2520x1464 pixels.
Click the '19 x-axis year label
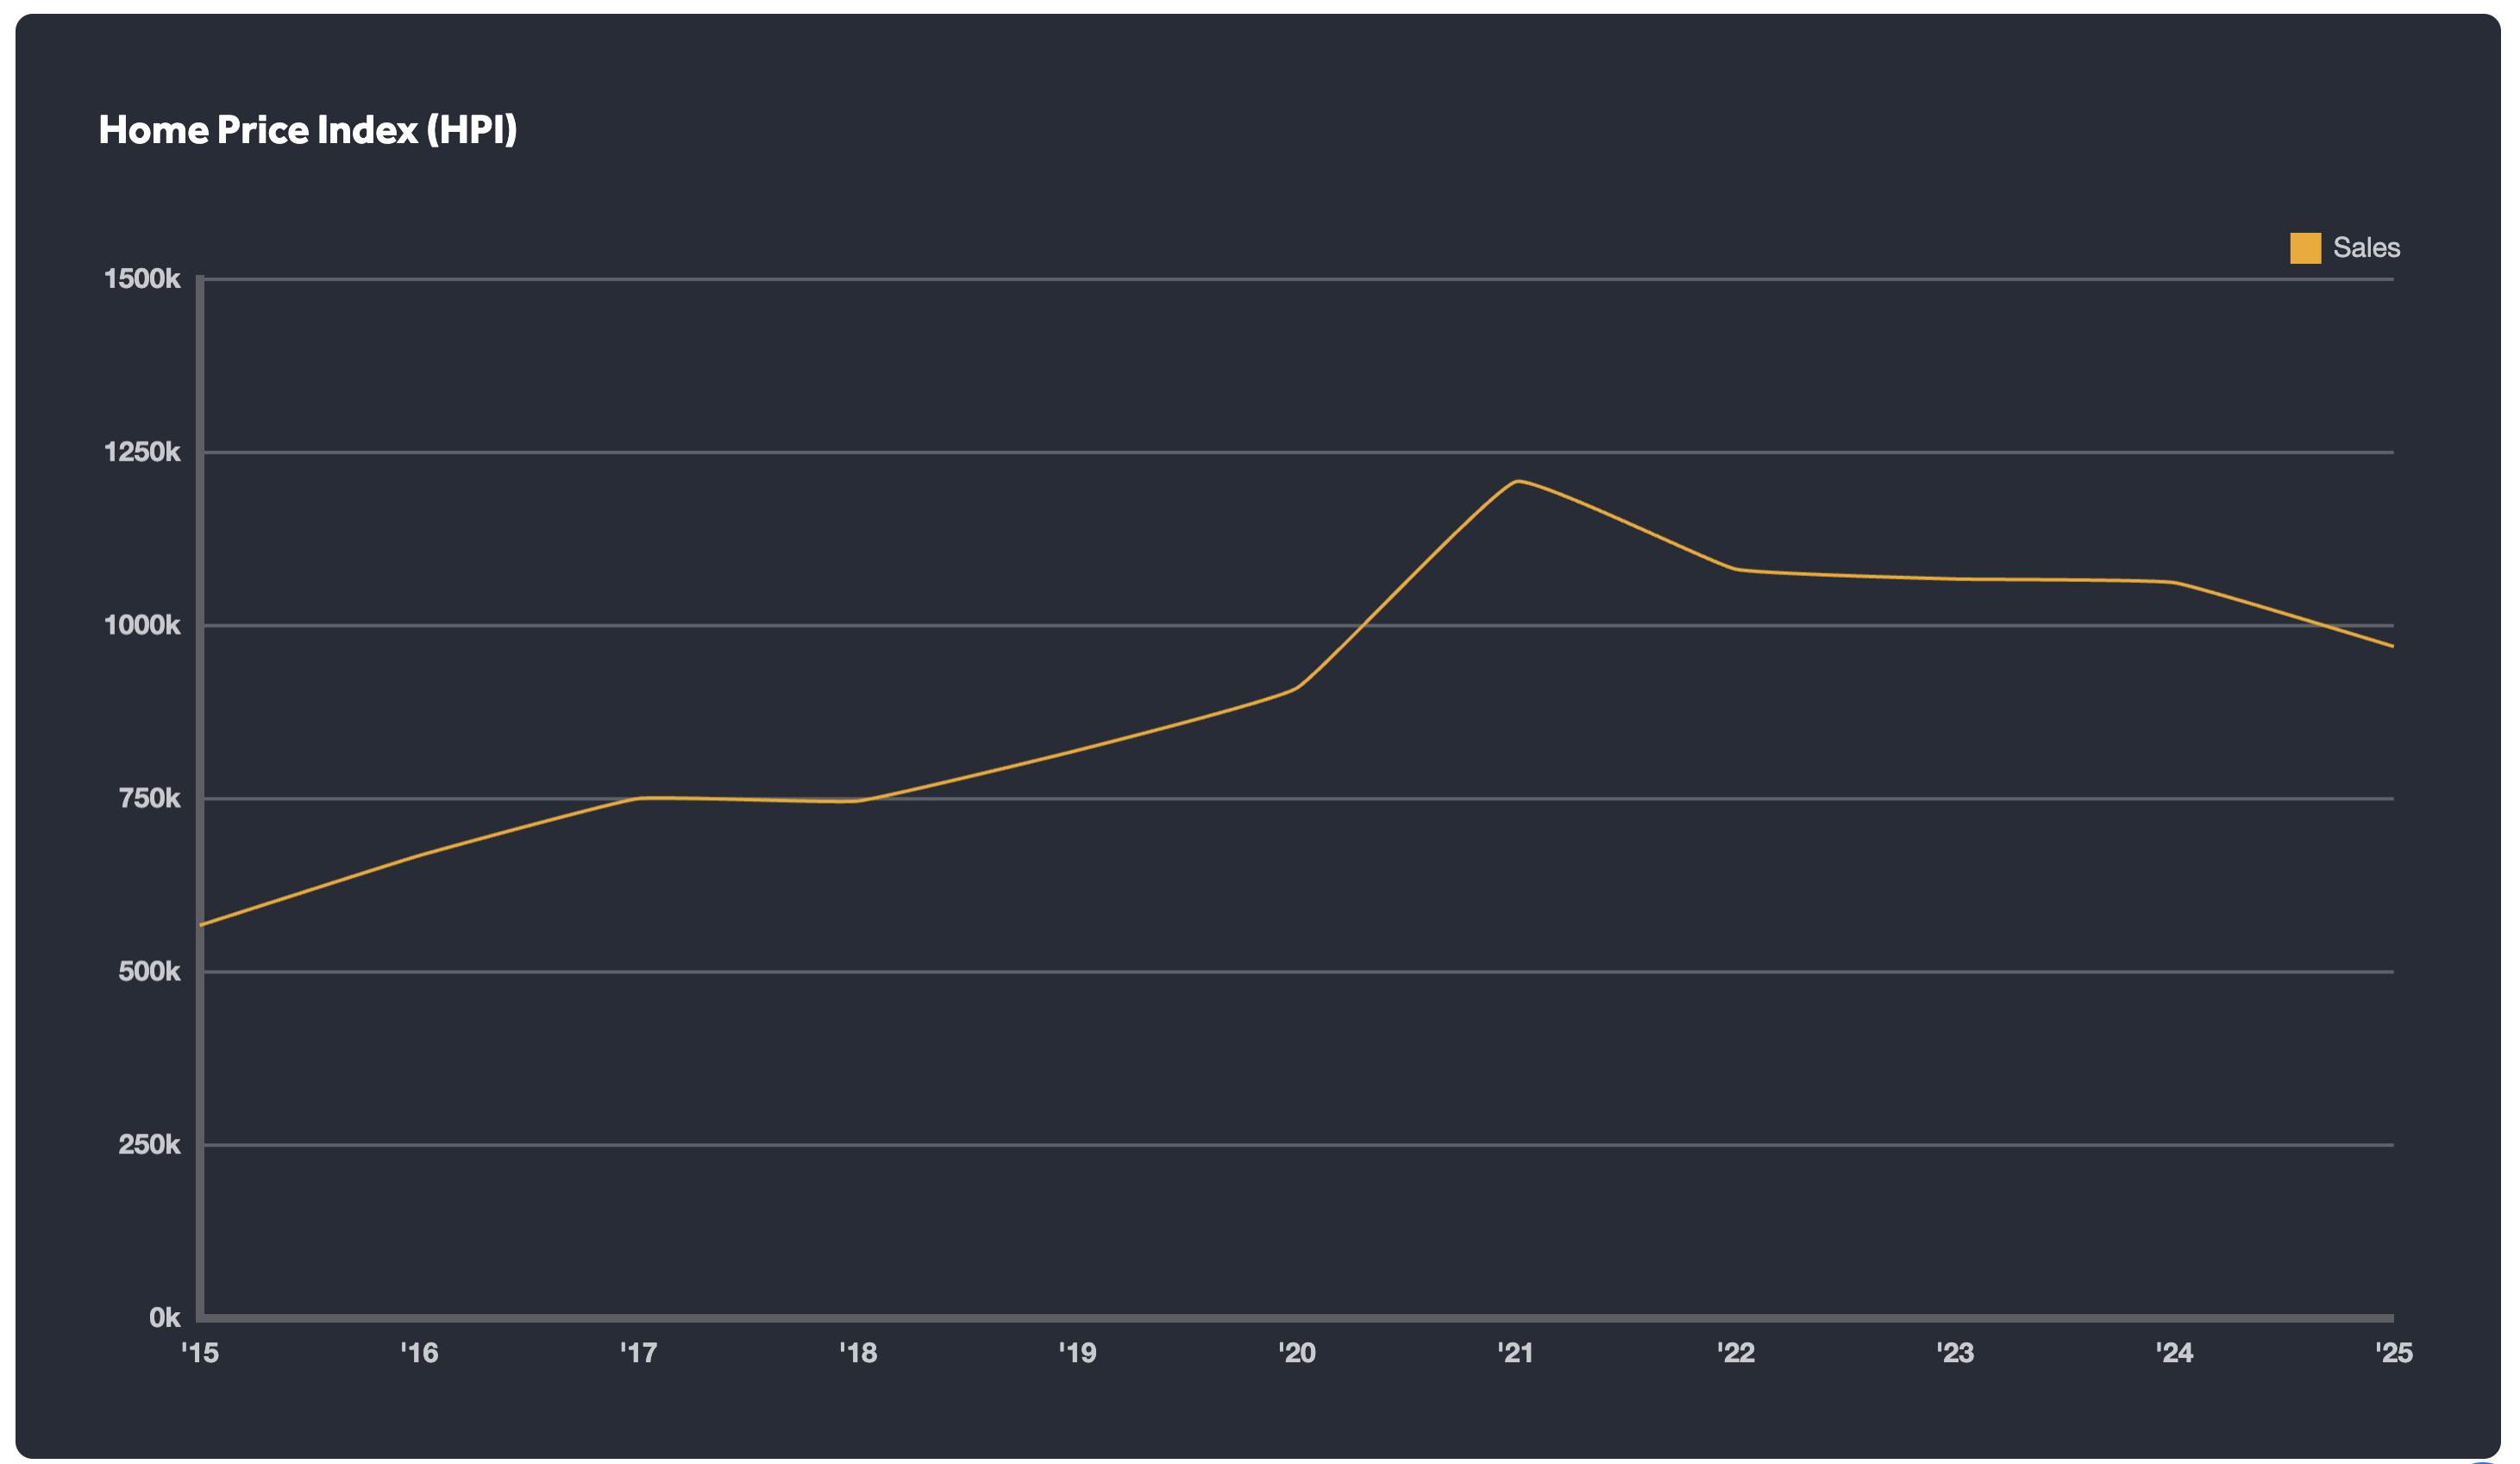(x=1077, y=1353)
